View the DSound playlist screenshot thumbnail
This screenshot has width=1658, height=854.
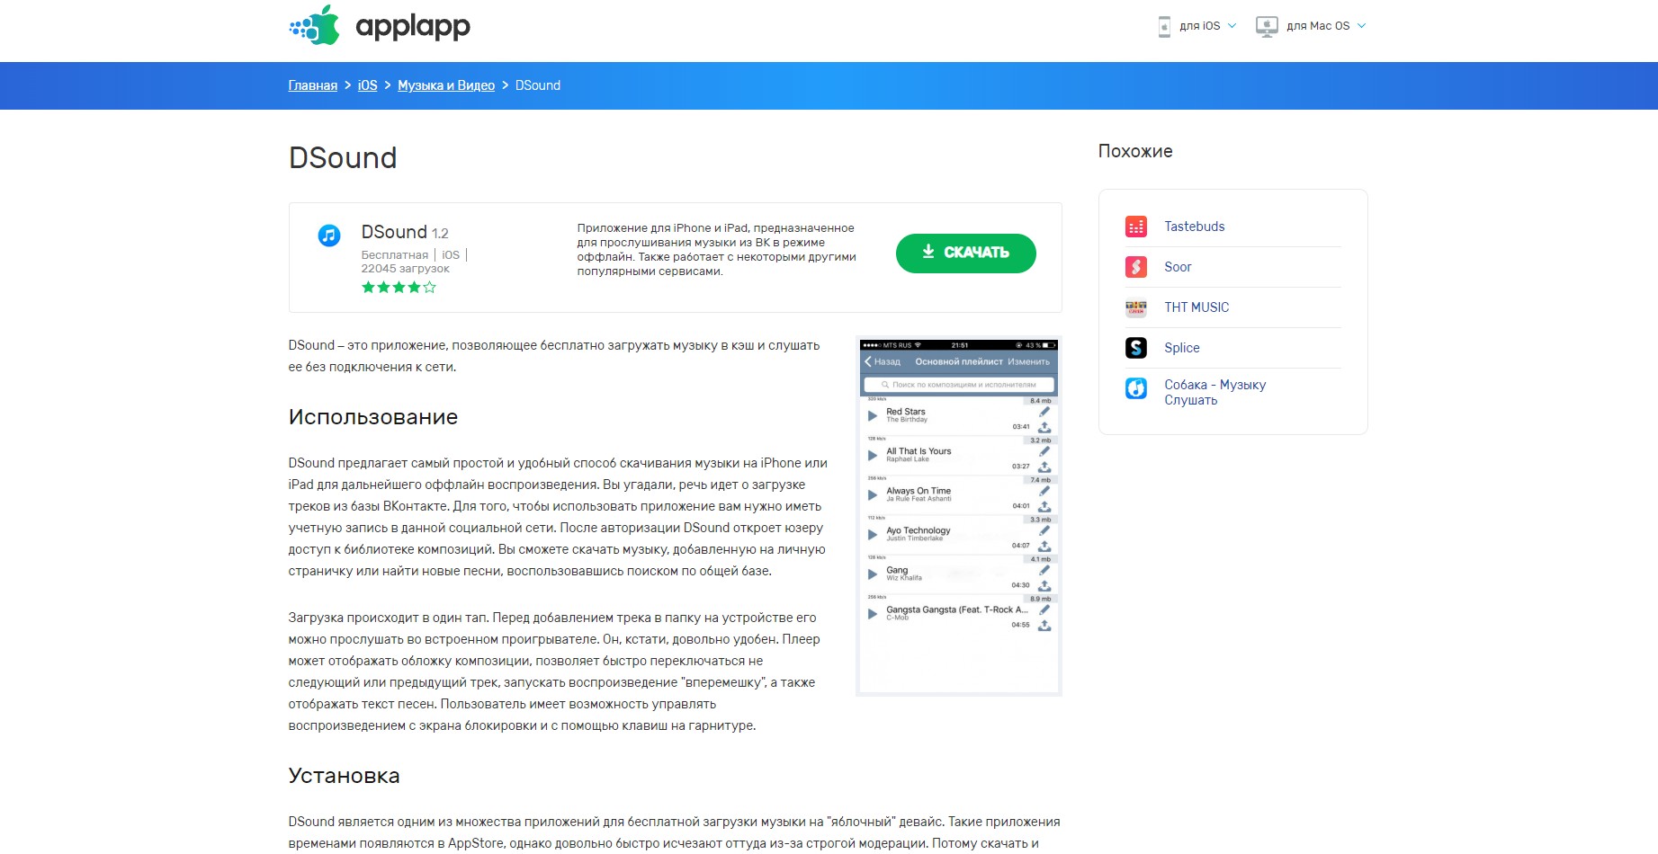click(x=959, y=516)
